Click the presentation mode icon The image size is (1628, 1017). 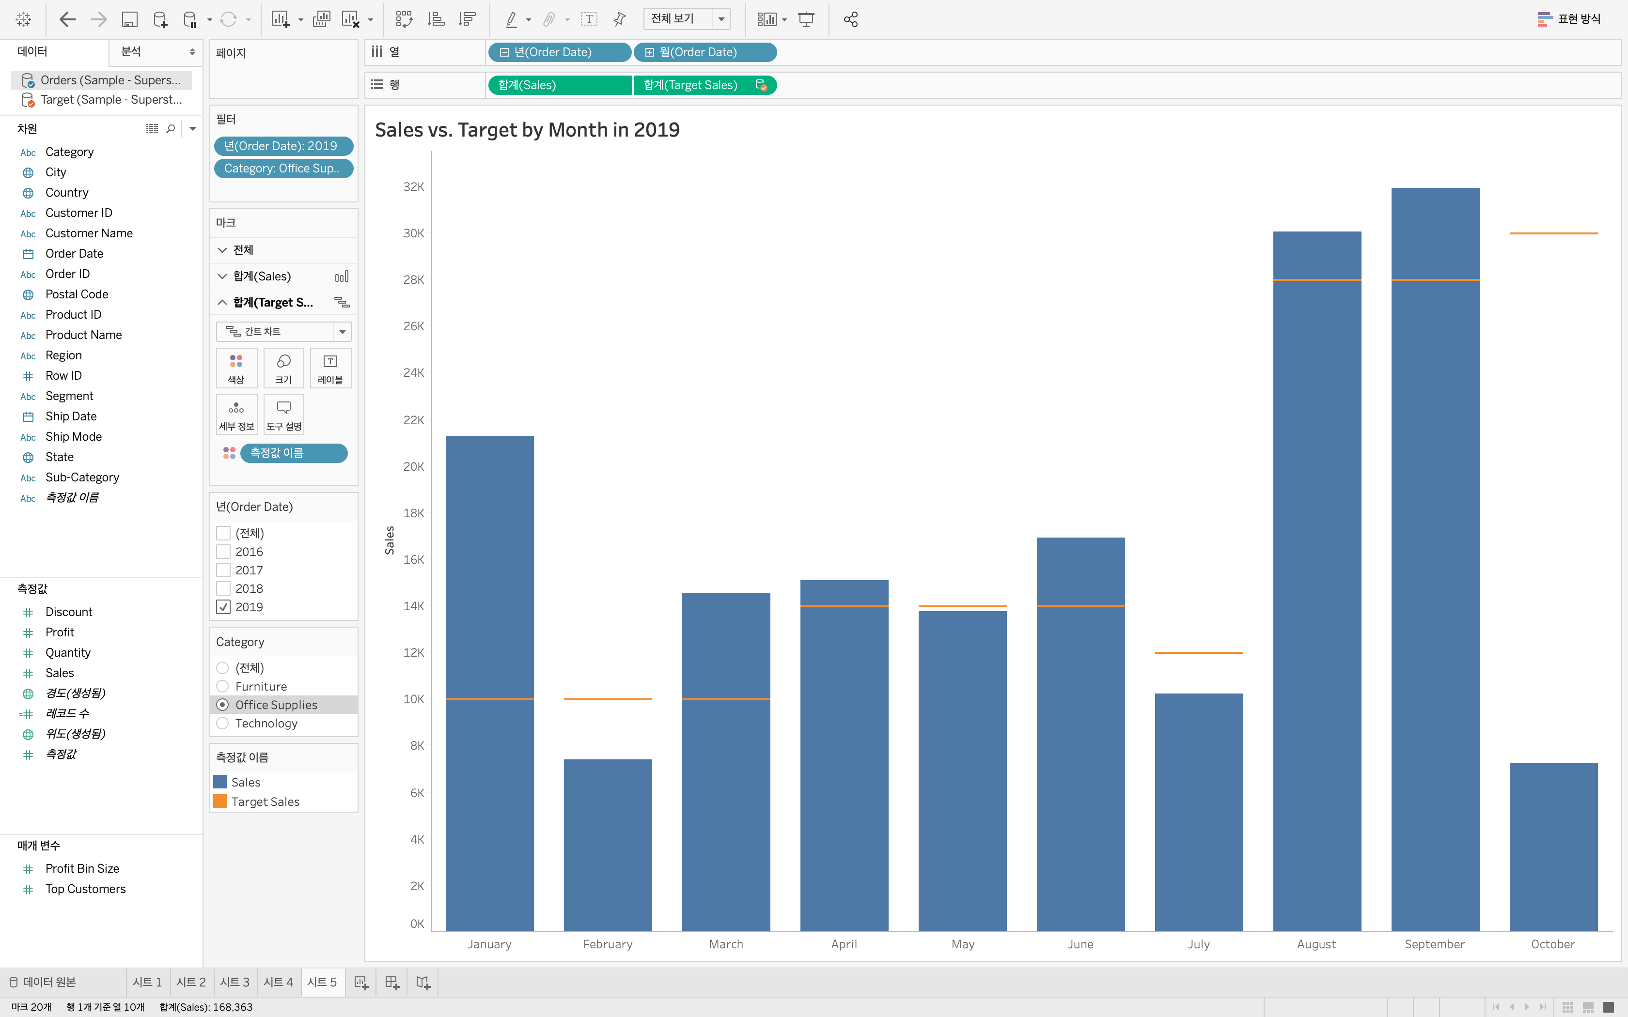[806, 19]
